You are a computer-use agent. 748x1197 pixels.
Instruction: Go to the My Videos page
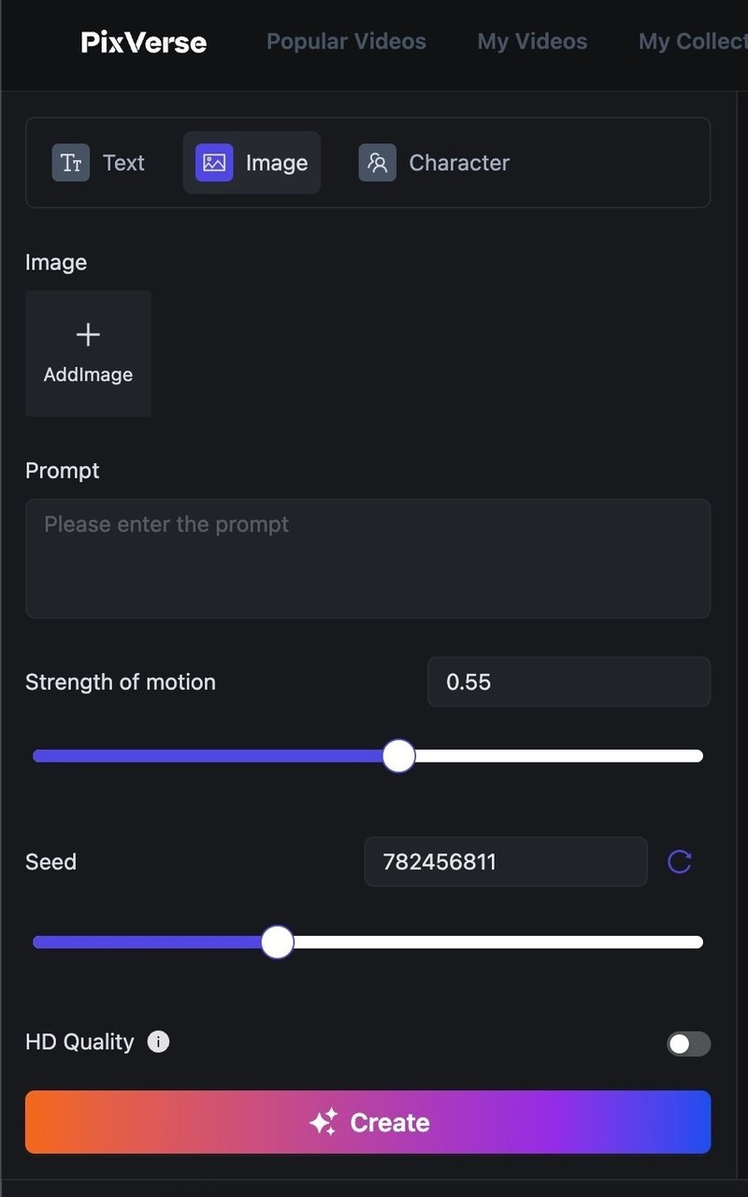(x=532, y=42)
